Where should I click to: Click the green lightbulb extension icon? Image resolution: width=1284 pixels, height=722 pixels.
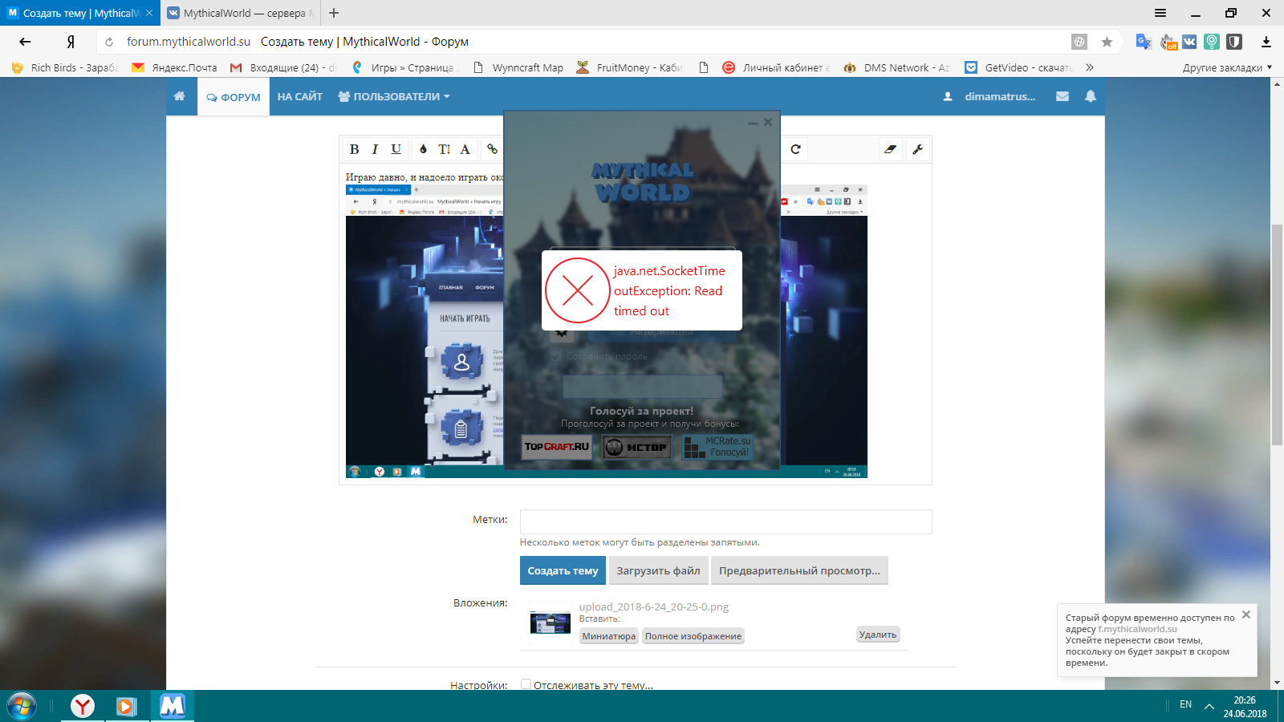1212,42
